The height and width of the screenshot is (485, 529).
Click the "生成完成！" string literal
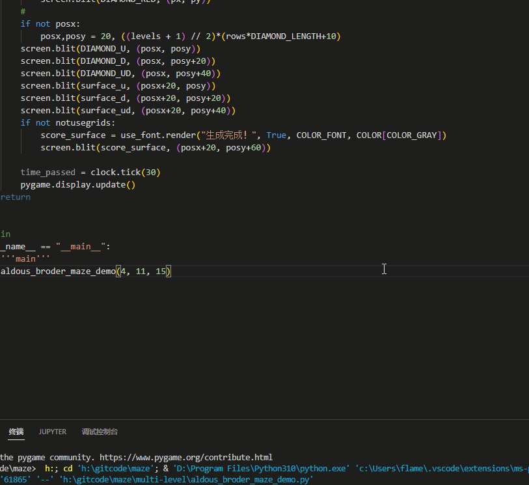[x=228, y=135]
